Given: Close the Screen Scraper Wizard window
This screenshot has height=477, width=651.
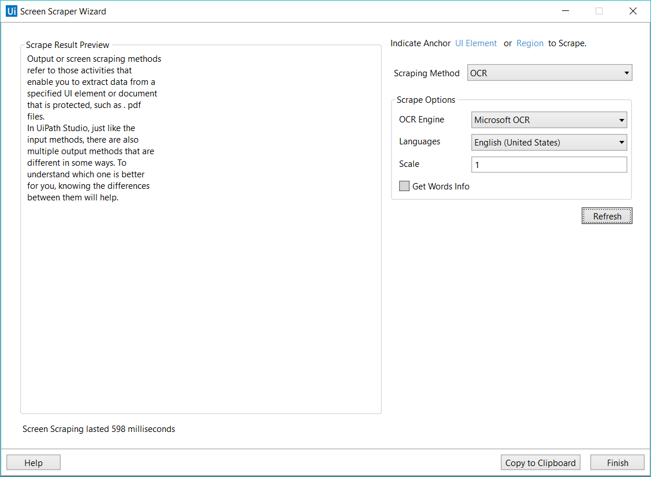Looking at the screenshot, I should pos(633,11).
